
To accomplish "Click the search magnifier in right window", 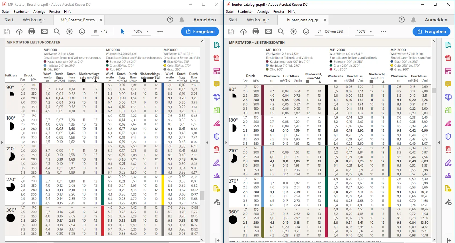I will 281,32.
